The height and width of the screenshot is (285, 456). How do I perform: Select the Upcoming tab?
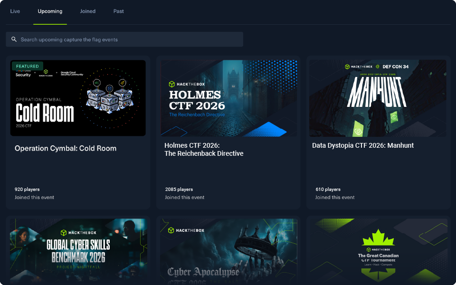[x=50, y=11]
